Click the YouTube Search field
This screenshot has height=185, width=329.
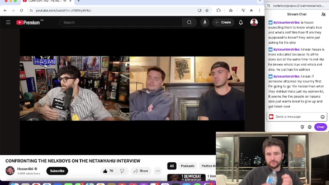point(121,22)
